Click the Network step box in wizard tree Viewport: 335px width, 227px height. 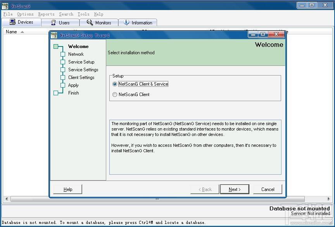(63, 54)
